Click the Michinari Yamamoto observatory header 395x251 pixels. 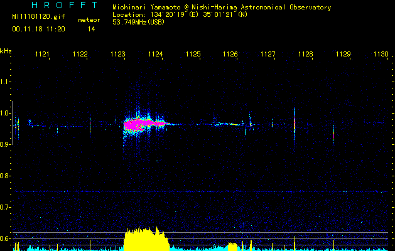(222, 7)
